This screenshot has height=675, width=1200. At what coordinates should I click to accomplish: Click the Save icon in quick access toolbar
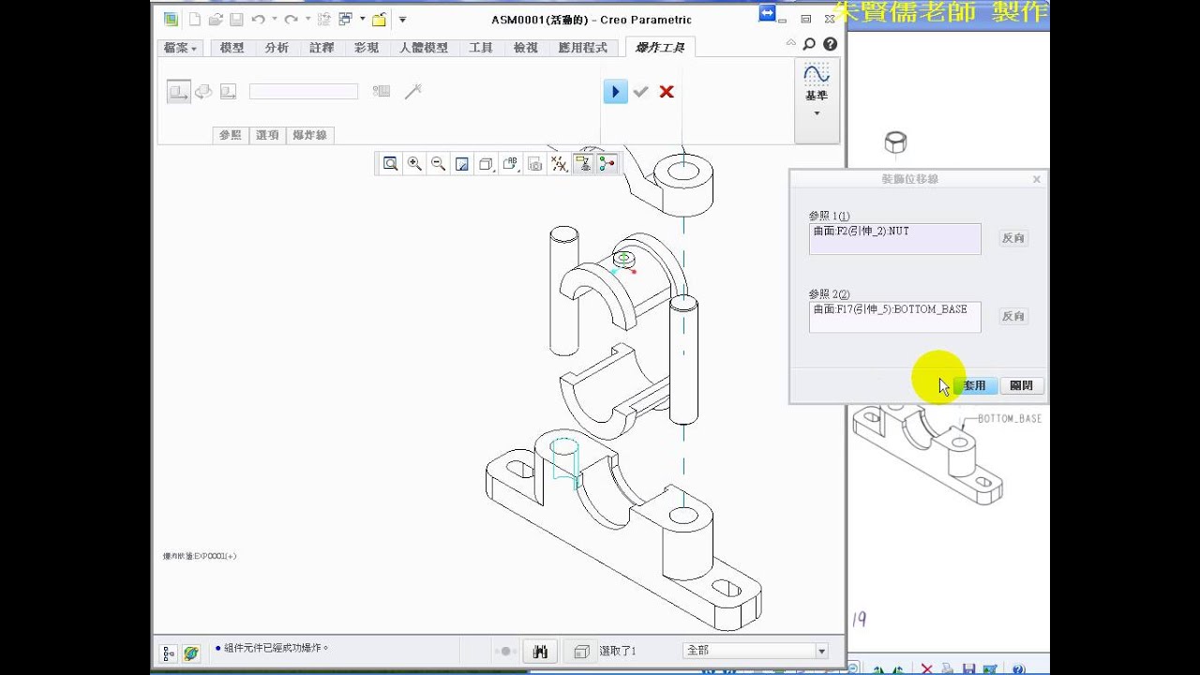[x=236, y=20]
